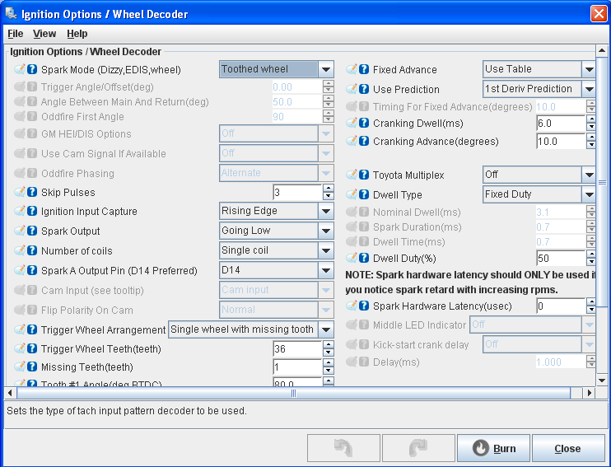This screenshot has height=467, width=611.
Task: Click help icon next to Skip Pulses
Action: (32, 193)
